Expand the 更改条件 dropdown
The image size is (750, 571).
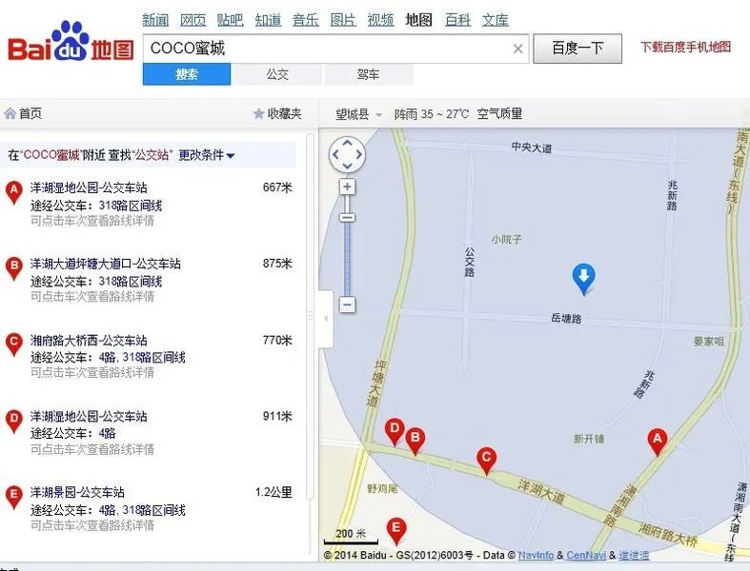[206, 155]
